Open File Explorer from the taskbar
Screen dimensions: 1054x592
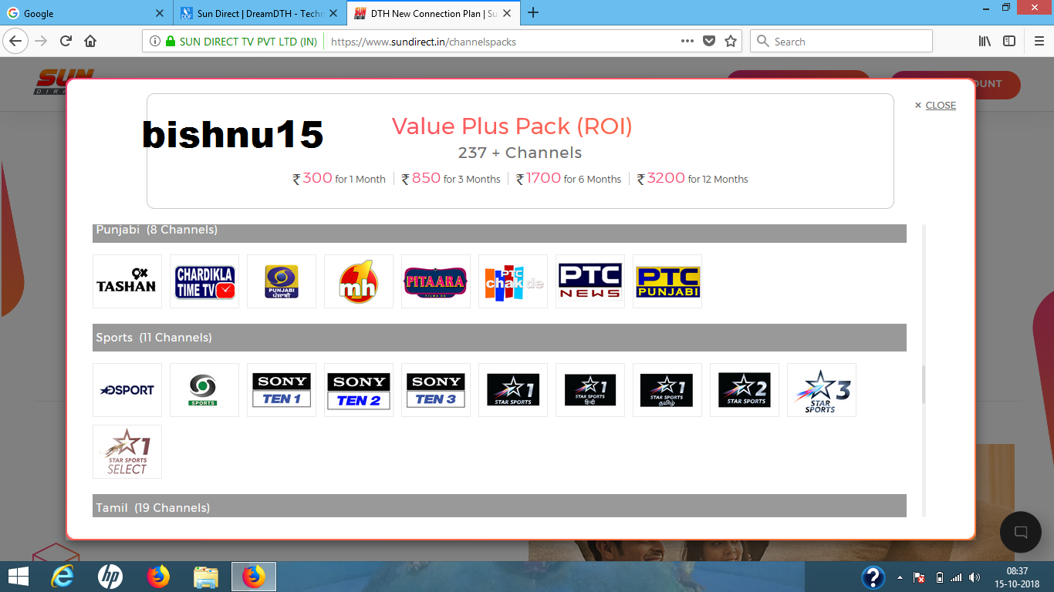(x=206, y=577)
